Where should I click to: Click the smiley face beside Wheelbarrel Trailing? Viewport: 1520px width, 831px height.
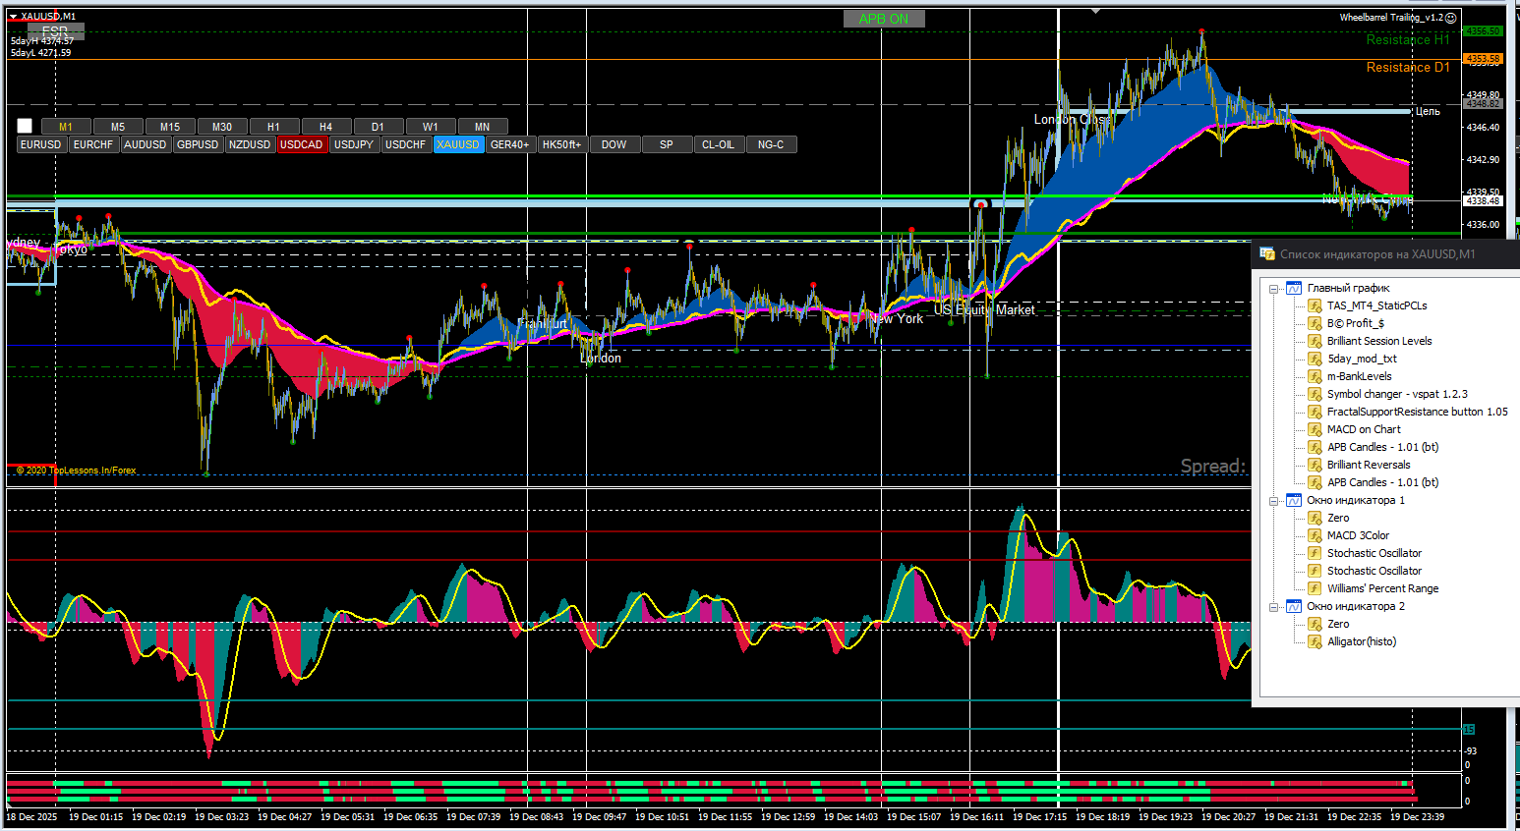tap(1450, 18)
